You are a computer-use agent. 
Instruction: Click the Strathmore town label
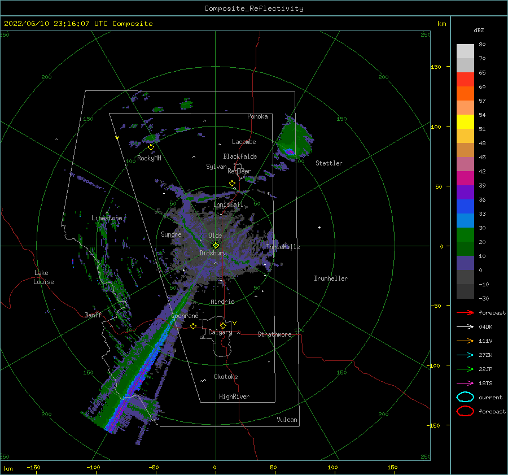point(274,334)
